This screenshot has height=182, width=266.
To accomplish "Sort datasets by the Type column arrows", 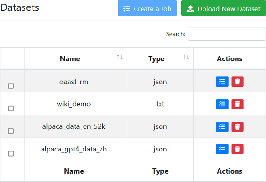I will [x=186, y=57].
